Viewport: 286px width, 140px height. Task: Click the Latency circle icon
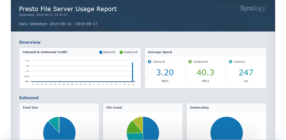pyautogui.click(x=230, y=62)
